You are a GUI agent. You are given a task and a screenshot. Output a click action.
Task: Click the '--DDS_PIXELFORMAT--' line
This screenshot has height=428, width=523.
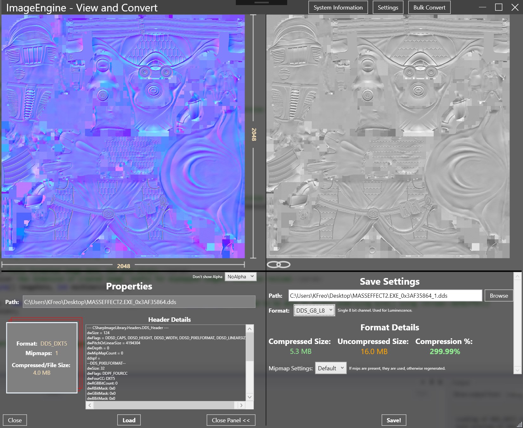(x=106, y=363)
